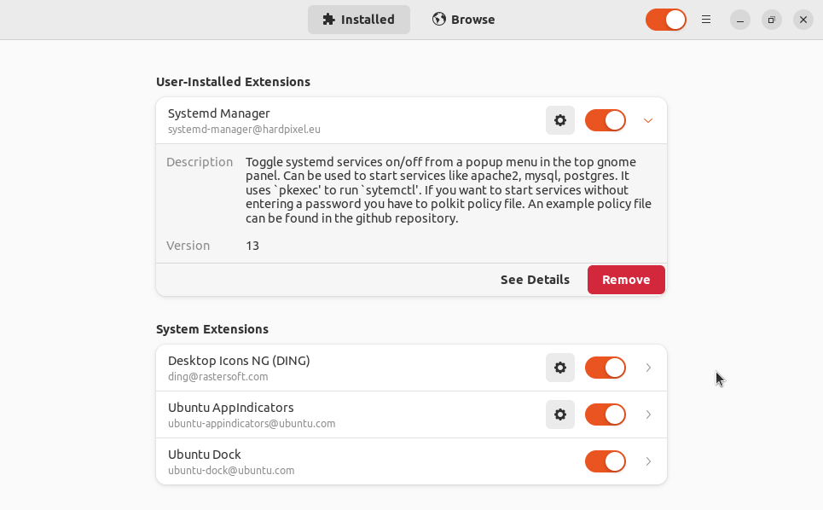823x510 pixels.
Task: Click the Description label
Action: click(200, 162)
